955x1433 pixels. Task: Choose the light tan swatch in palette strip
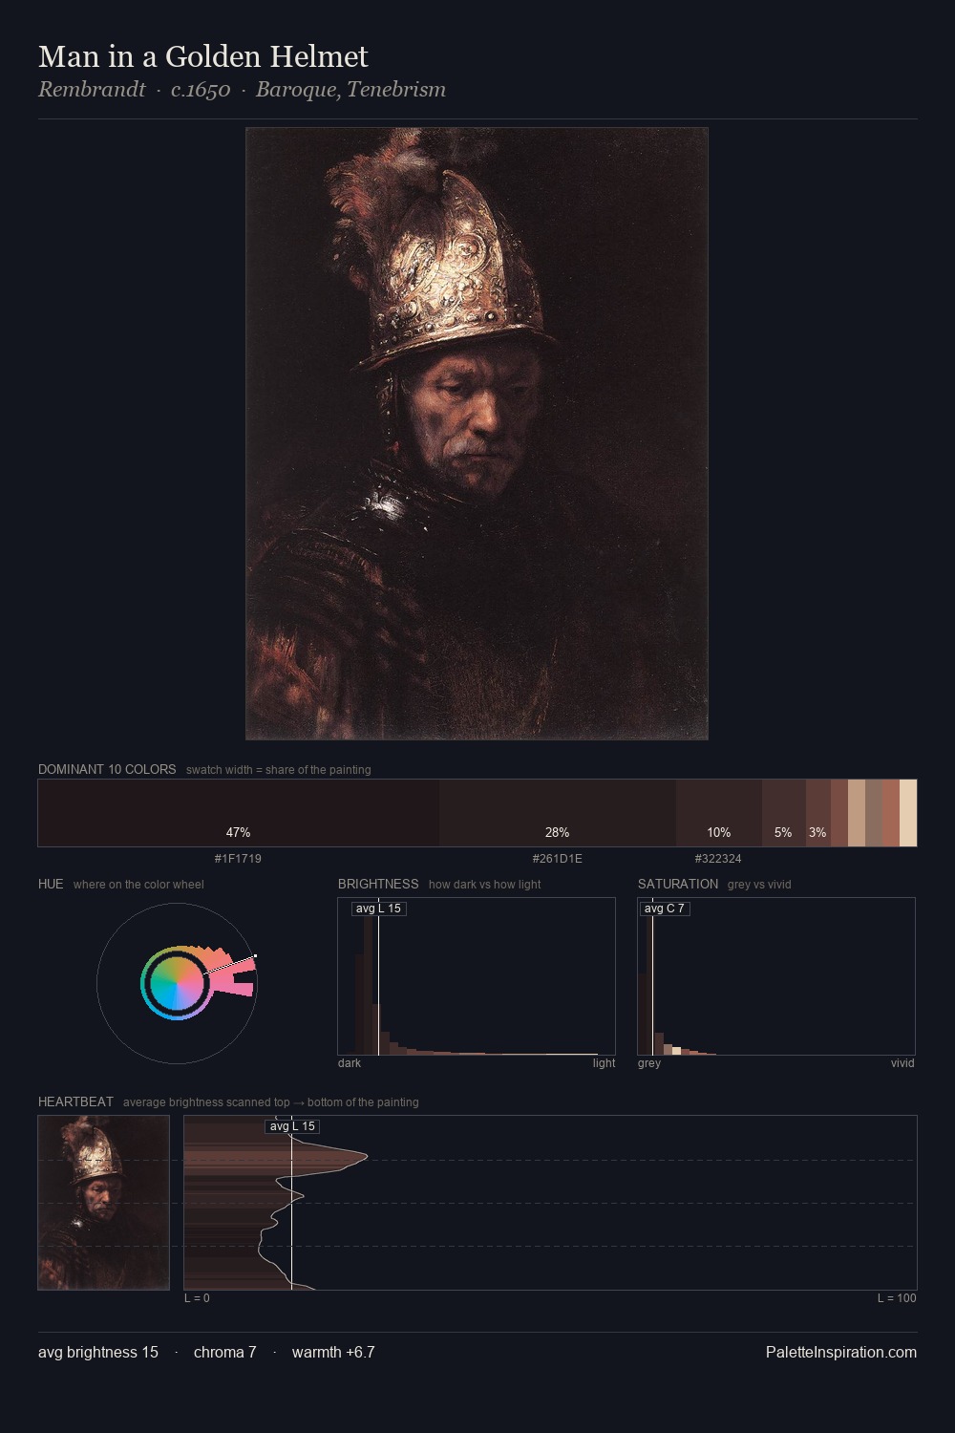(x=857, y=813)
